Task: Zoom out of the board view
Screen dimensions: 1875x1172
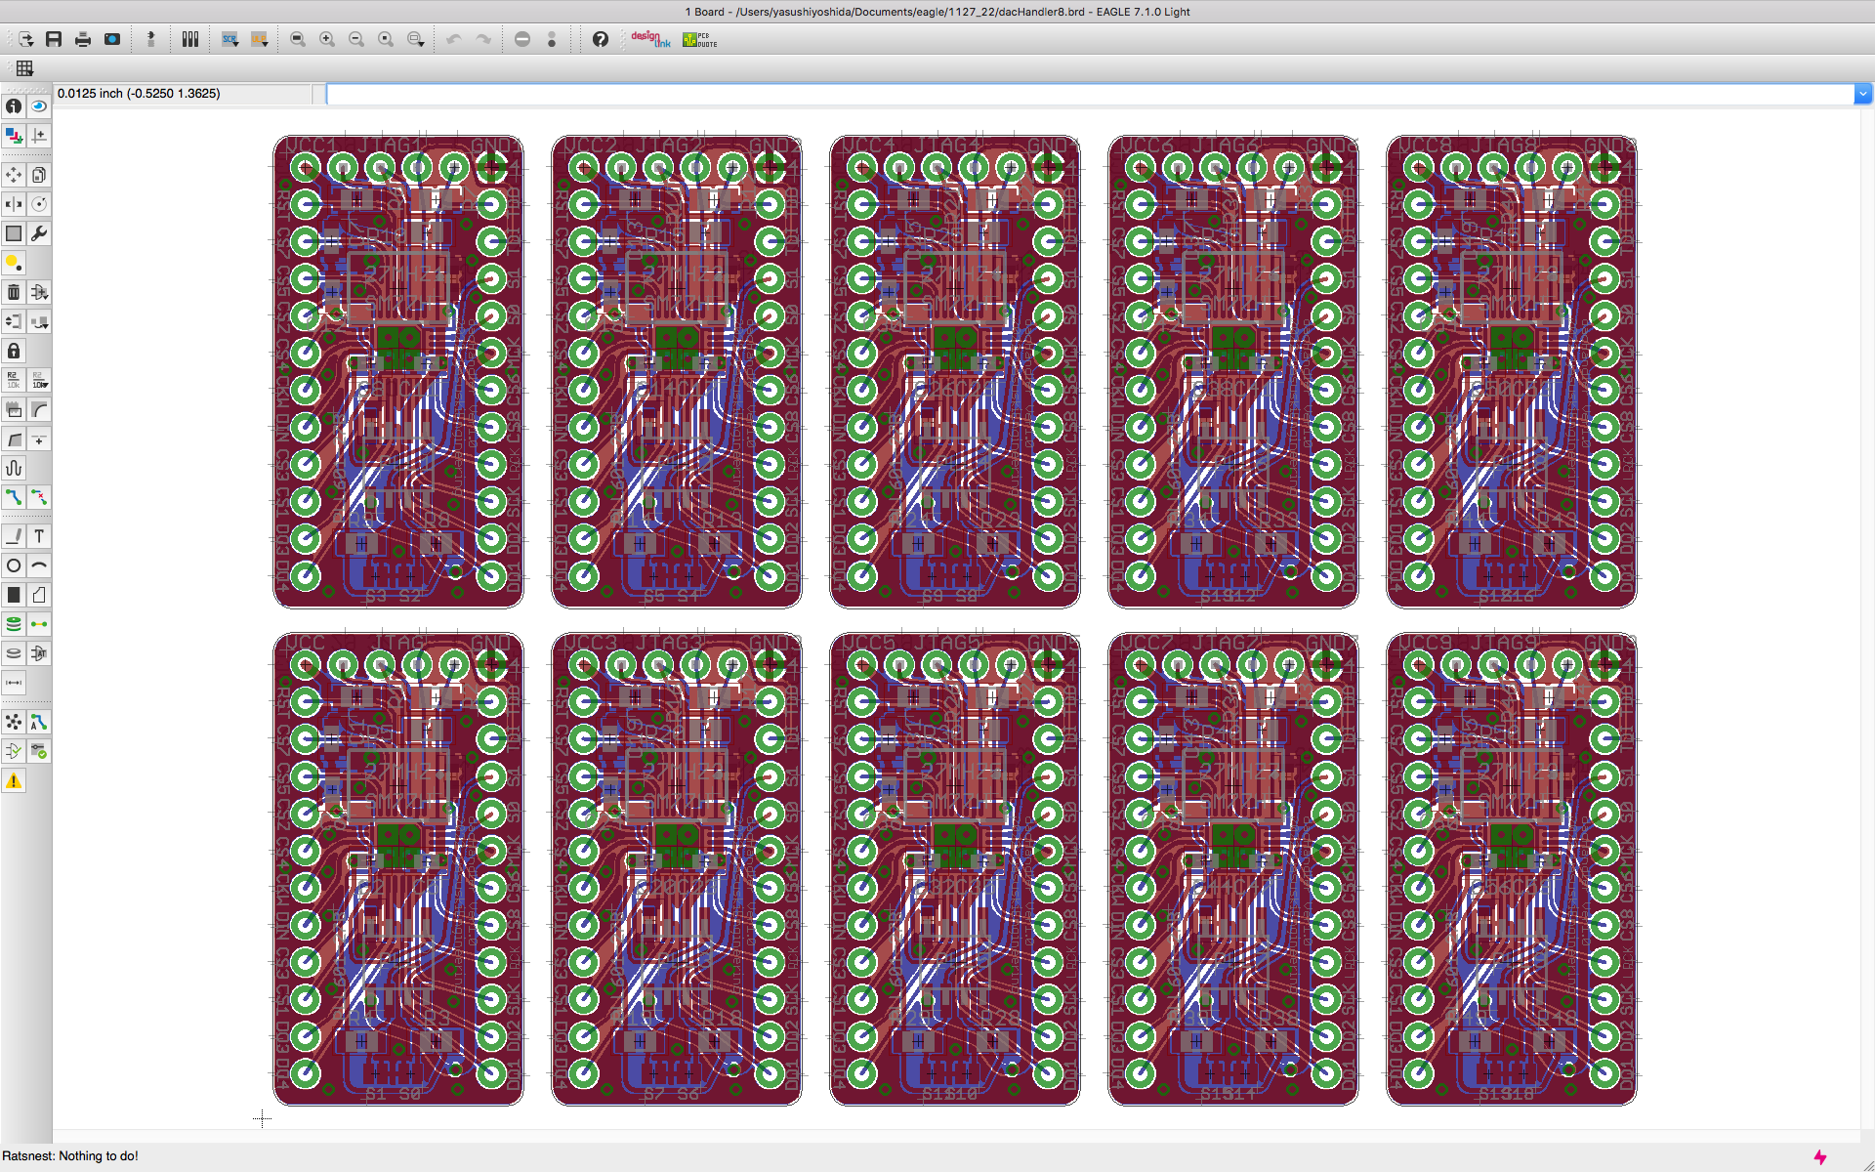Action: pos(356,39)
